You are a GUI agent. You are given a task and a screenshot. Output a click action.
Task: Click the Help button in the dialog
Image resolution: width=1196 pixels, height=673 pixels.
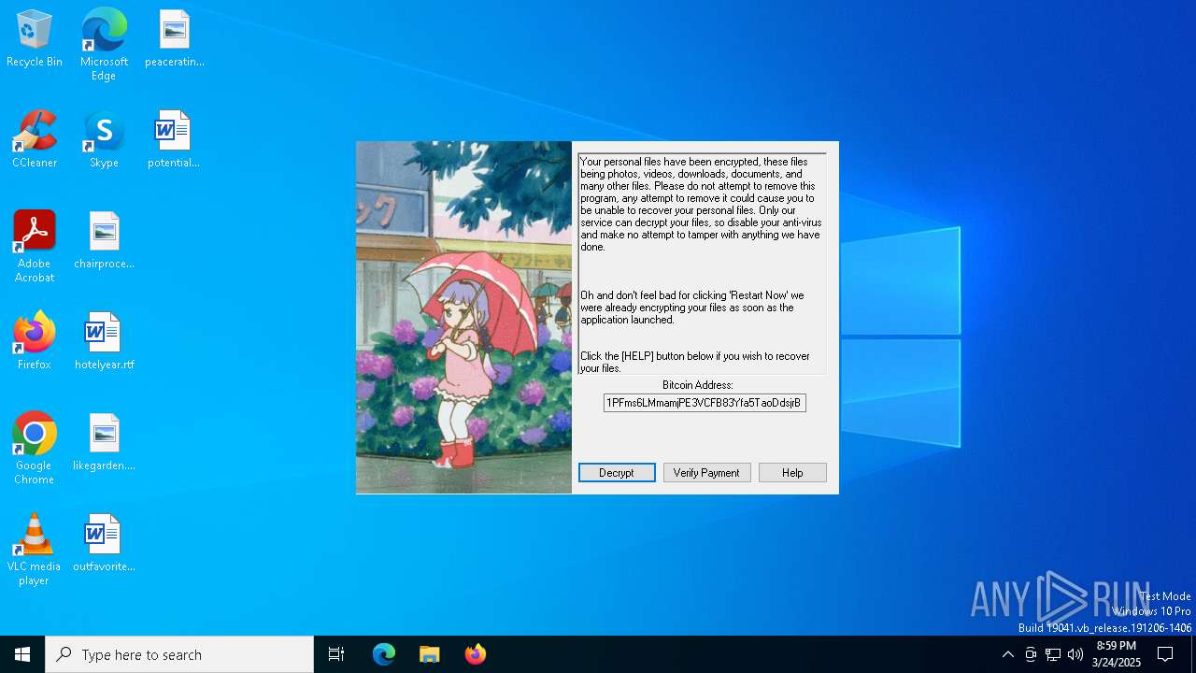pyautogui.click(x=792, y=473)
